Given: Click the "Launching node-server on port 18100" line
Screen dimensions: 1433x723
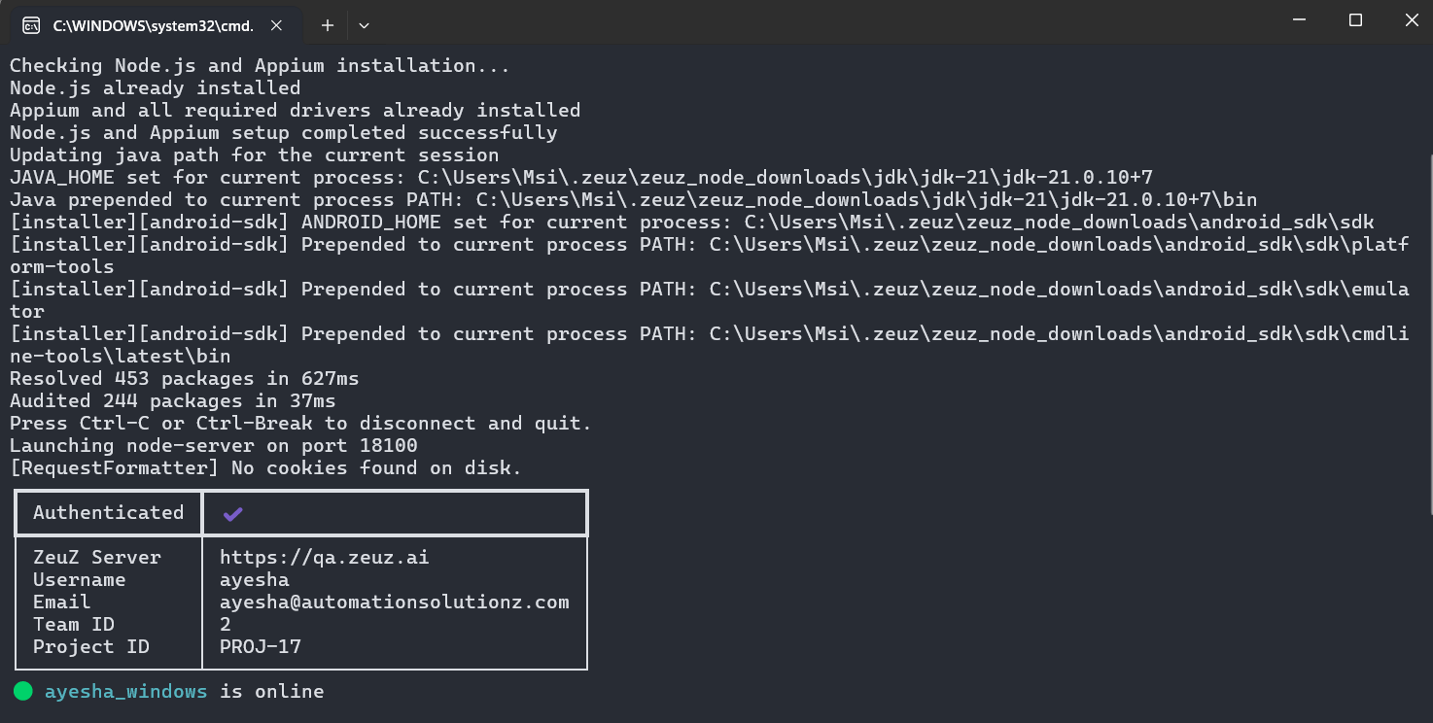Looking at the screenshot, I should pyautogui.click(x=213, y=446).
